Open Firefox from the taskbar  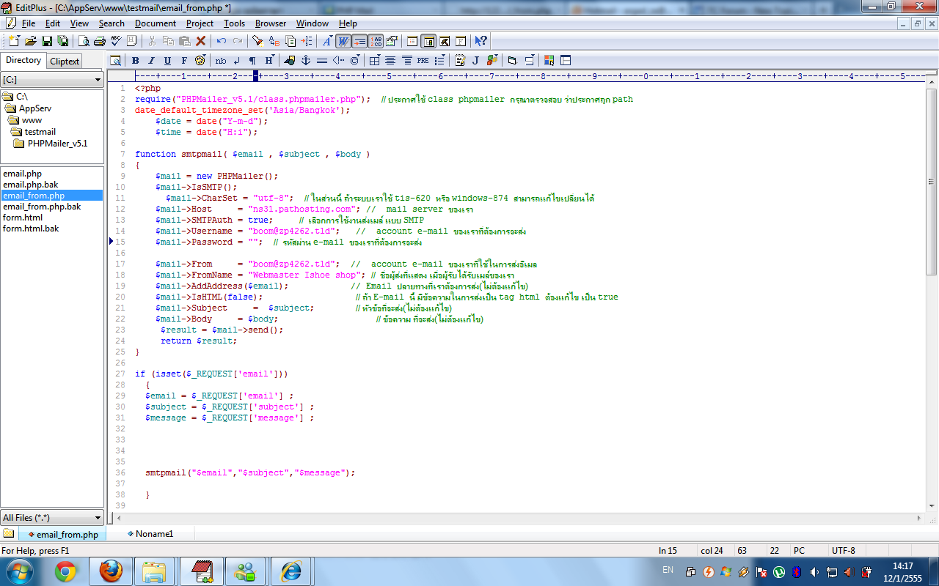[110, 571]
